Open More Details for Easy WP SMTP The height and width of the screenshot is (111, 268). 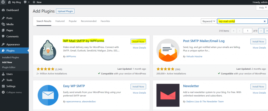[139, 93]
